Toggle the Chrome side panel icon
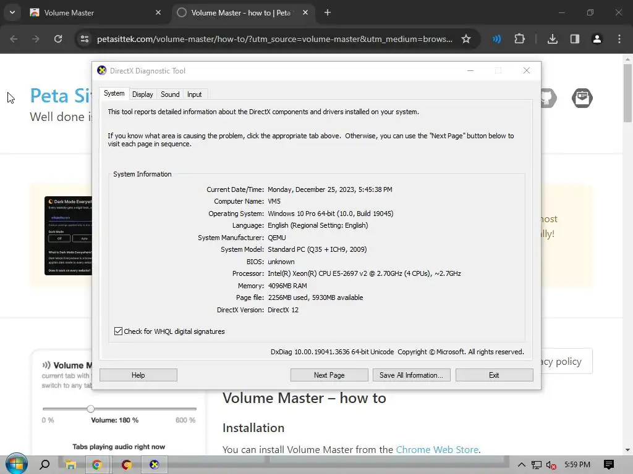633x474 pixels. [574, 39]
